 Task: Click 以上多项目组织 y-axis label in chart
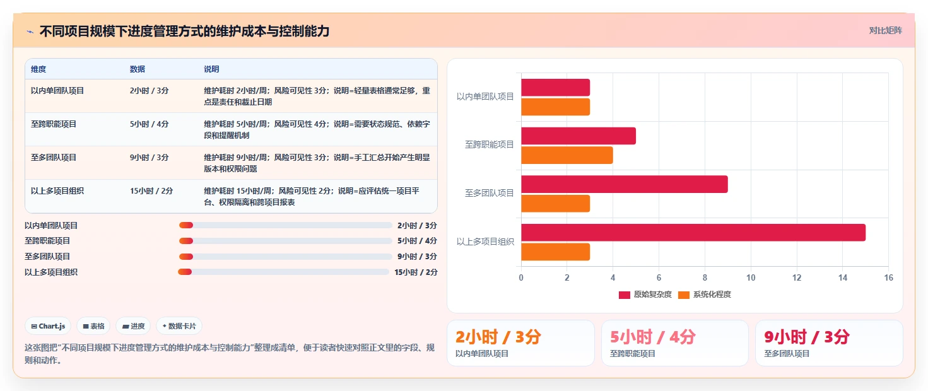pos(485,242)
